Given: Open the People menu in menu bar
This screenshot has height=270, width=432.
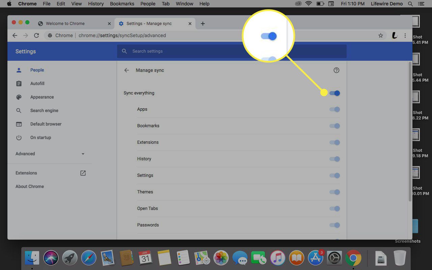Looking at the screenshot, I should pyautogui.click(x=148, y=4).
